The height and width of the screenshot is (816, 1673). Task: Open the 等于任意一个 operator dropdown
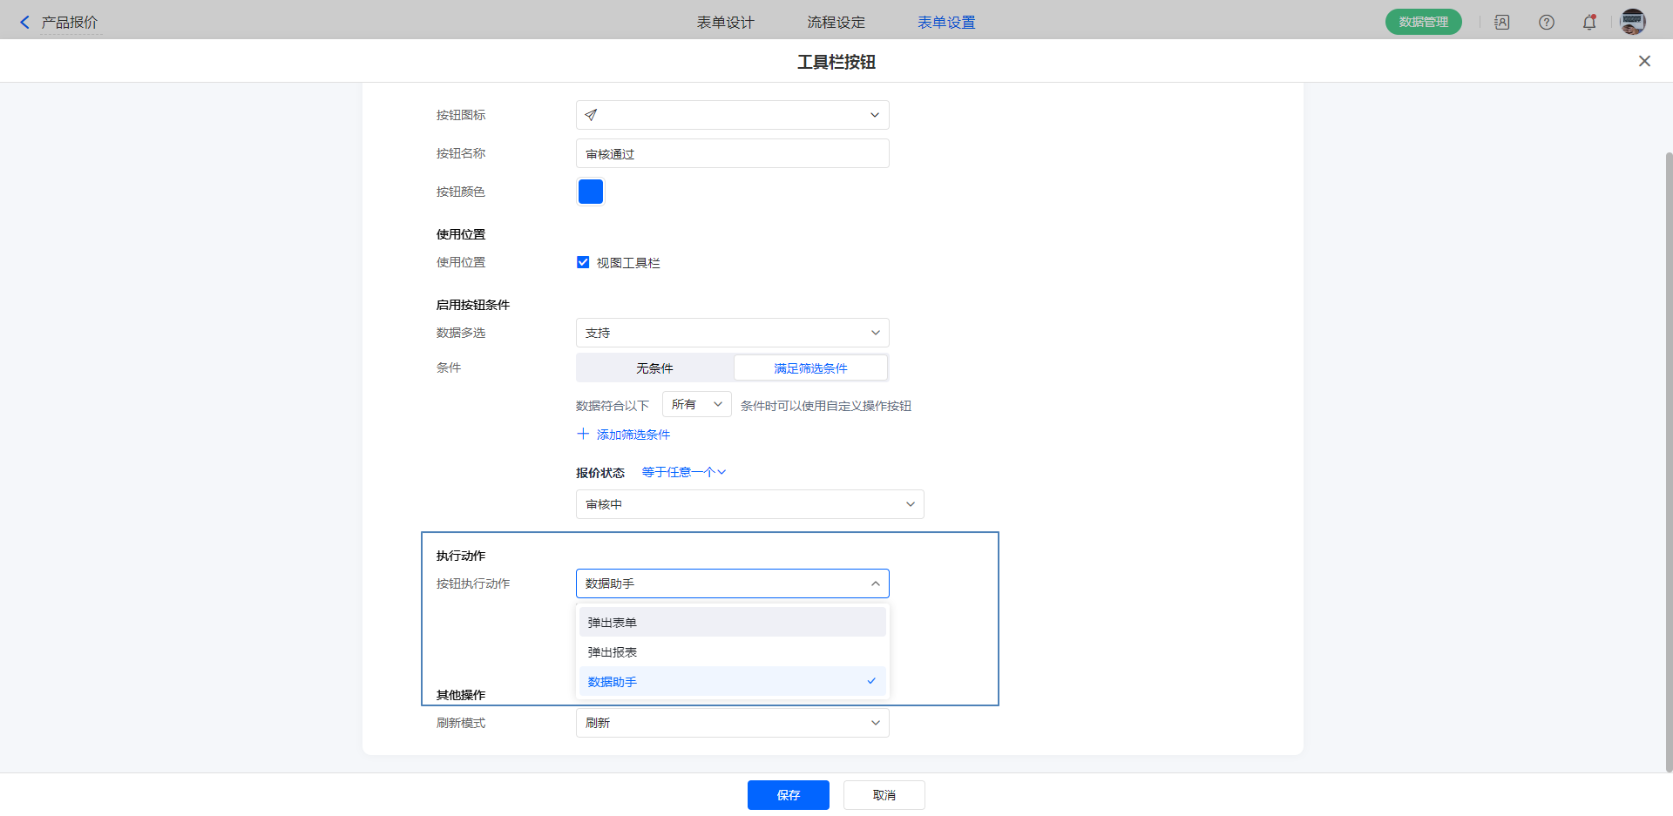(683, 472)
